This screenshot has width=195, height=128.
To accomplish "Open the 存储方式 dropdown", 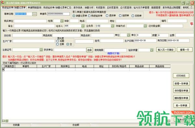I will click(145, 26).
